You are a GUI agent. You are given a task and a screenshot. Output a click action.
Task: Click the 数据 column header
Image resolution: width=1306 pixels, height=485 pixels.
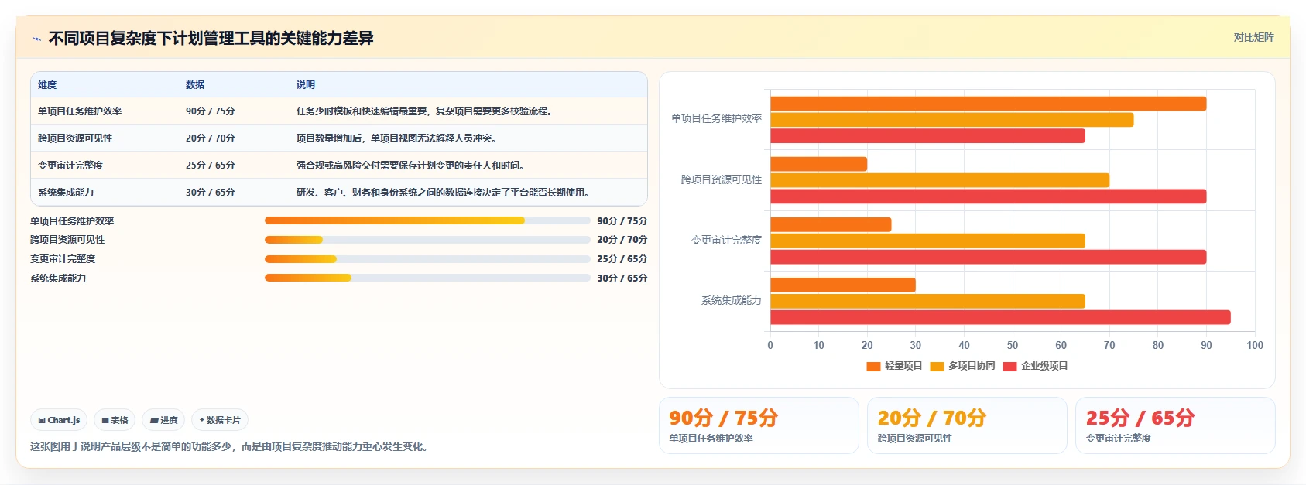[x=195, y=85]
